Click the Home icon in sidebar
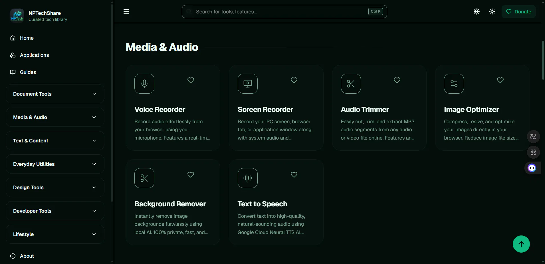 pos(13,38)
